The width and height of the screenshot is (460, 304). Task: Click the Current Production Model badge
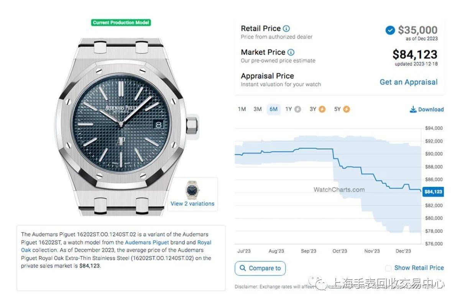tap(121, 23)
